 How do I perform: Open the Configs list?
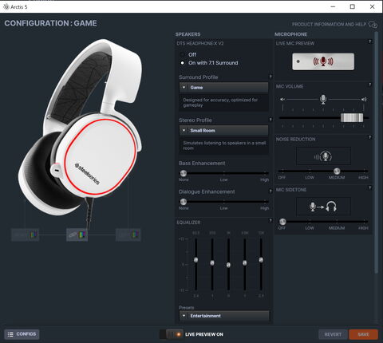point(22,334)
